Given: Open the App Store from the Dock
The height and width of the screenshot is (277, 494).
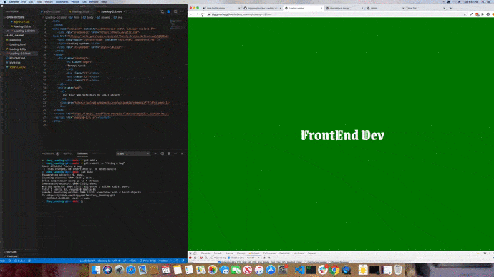Looking at the screenshot, I should coord(271,270).
